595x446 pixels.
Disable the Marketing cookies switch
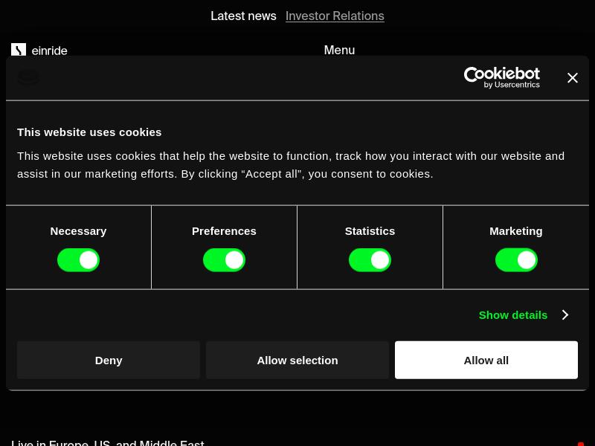click(x=516, y=260)
